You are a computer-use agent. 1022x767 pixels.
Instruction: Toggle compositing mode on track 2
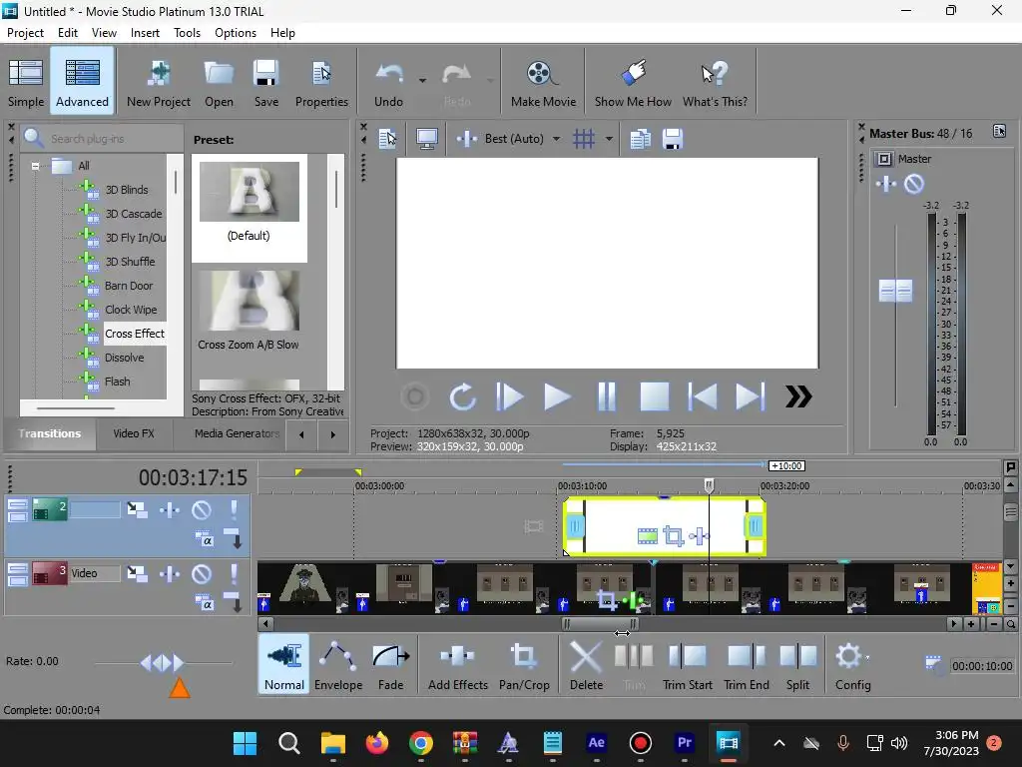point(204,539)
